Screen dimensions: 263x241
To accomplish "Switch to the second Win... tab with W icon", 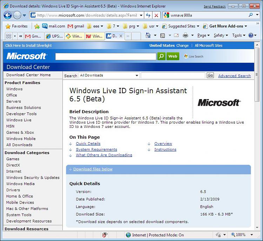I will [x=95, y=36].
